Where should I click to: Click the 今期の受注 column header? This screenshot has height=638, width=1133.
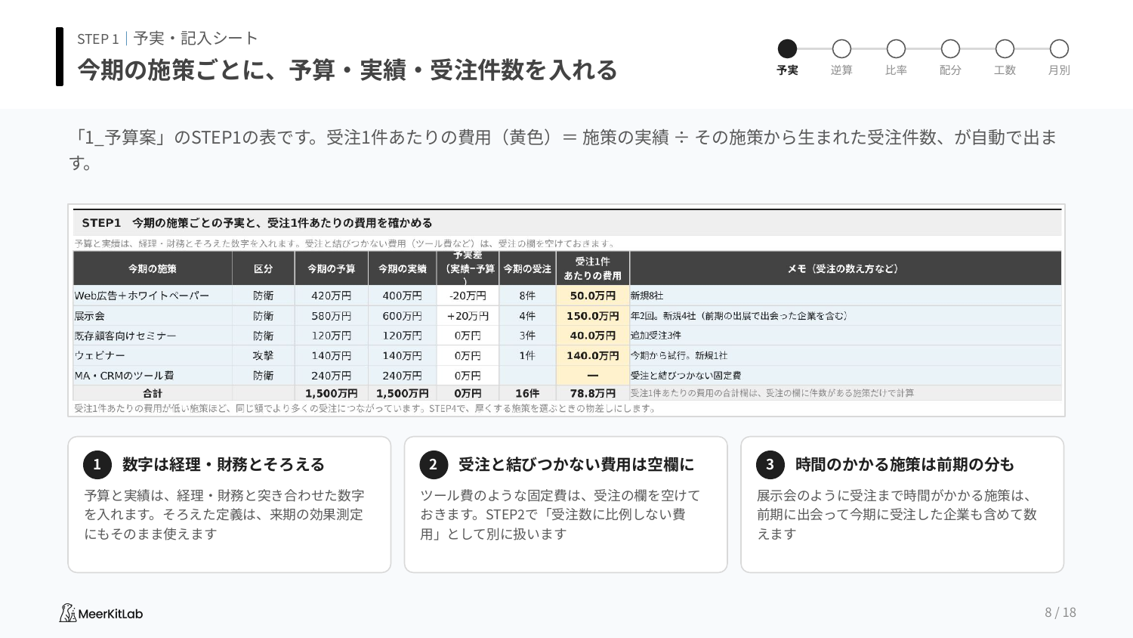tap(527, 268)
